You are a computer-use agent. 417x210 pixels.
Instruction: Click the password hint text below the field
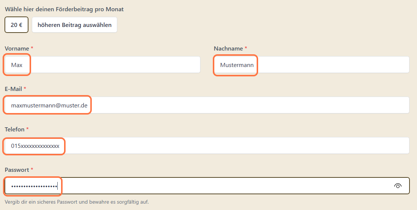click(76, 202)
